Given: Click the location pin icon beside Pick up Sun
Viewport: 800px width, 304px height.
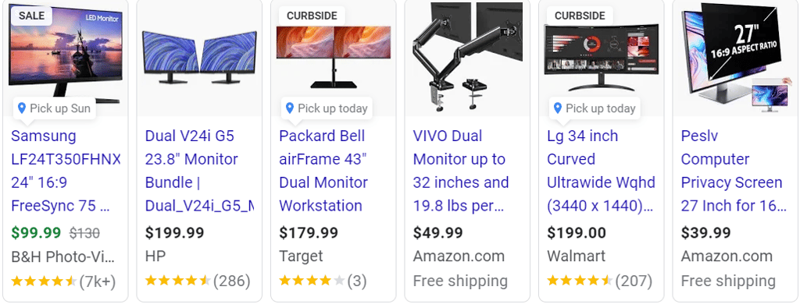Looking at the screenshot, I should 21,108.
